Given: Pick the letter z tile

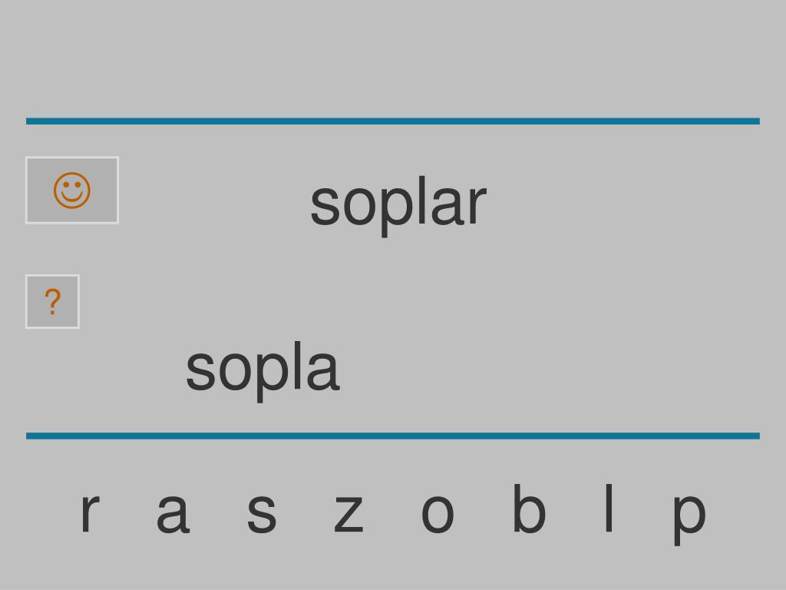Looking at the screenshot, I should 348,512.
